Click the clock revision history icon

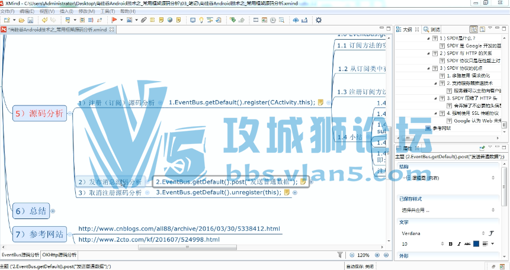tap(273, 20)
